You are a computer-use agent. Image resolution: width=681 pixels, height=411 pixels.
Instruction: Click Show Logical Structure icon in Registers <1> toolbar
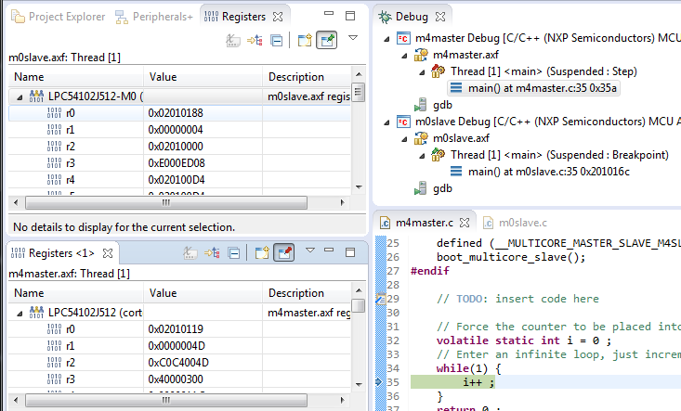(x=212, y=252)
